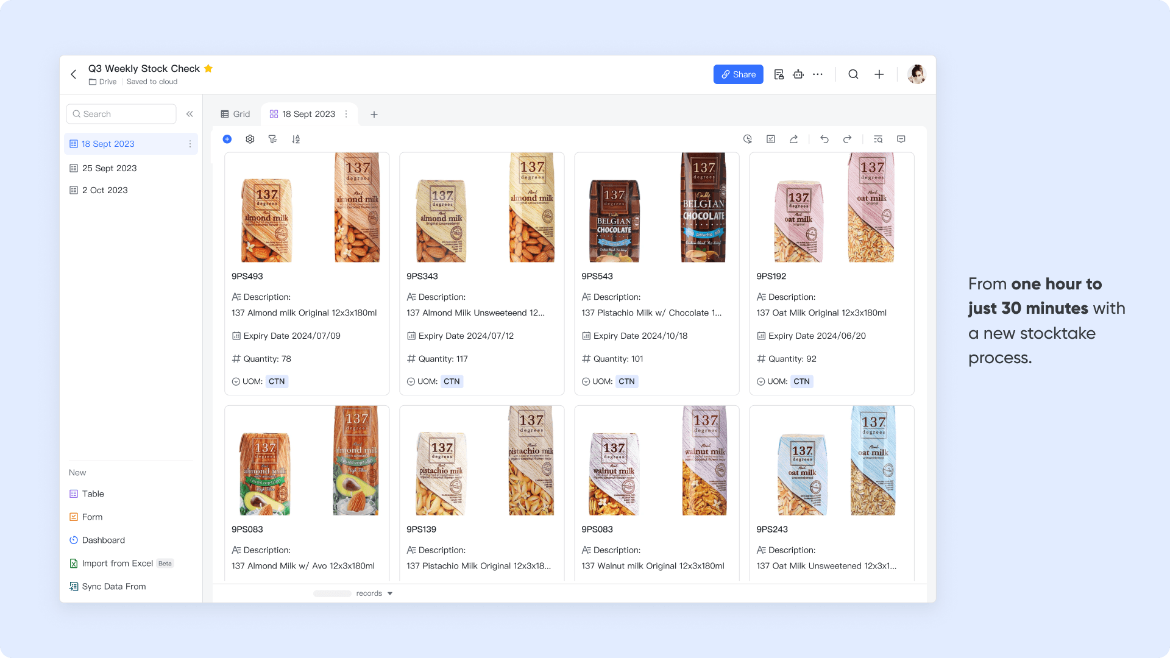The width and height of the screenshot is (1170, 658).
Task: Open options menu for 18 Sept 2023 tab
Action: (346, 114)
